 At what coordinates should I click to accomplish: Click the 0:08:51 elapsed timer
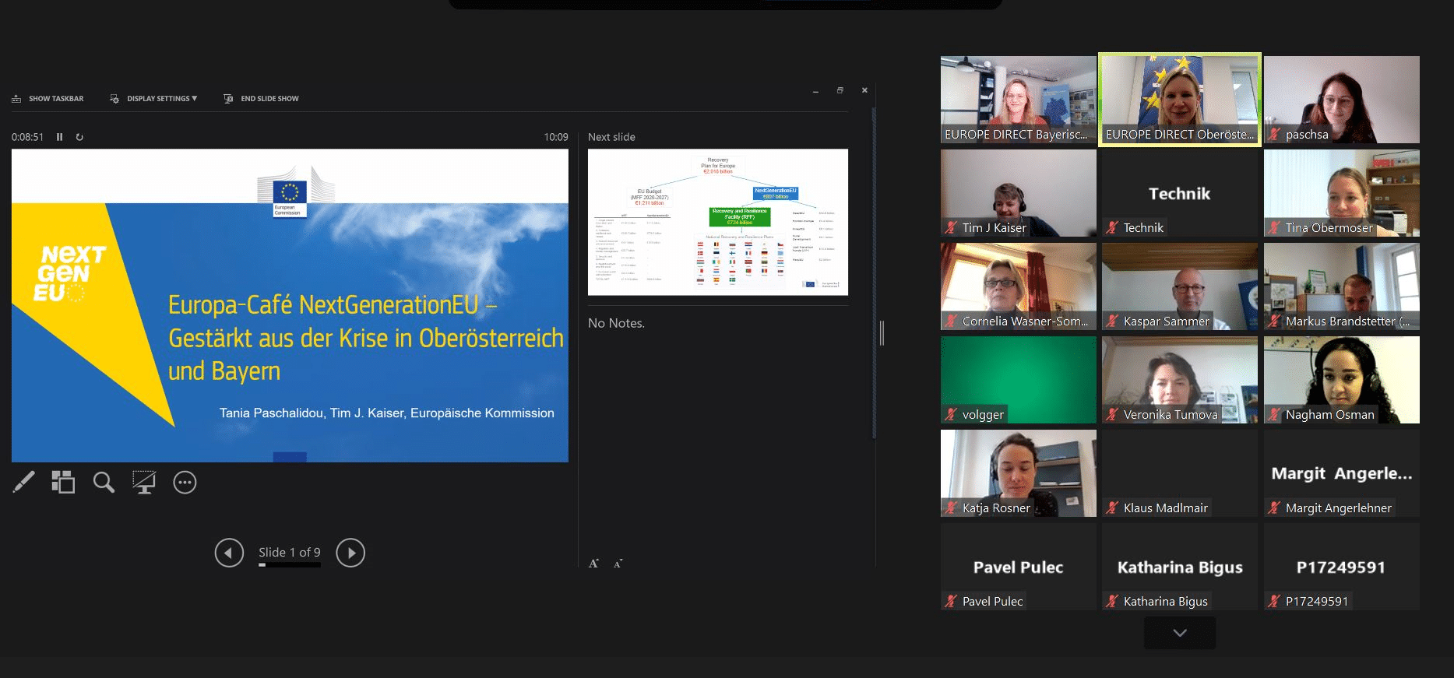(x=27, y=137)
